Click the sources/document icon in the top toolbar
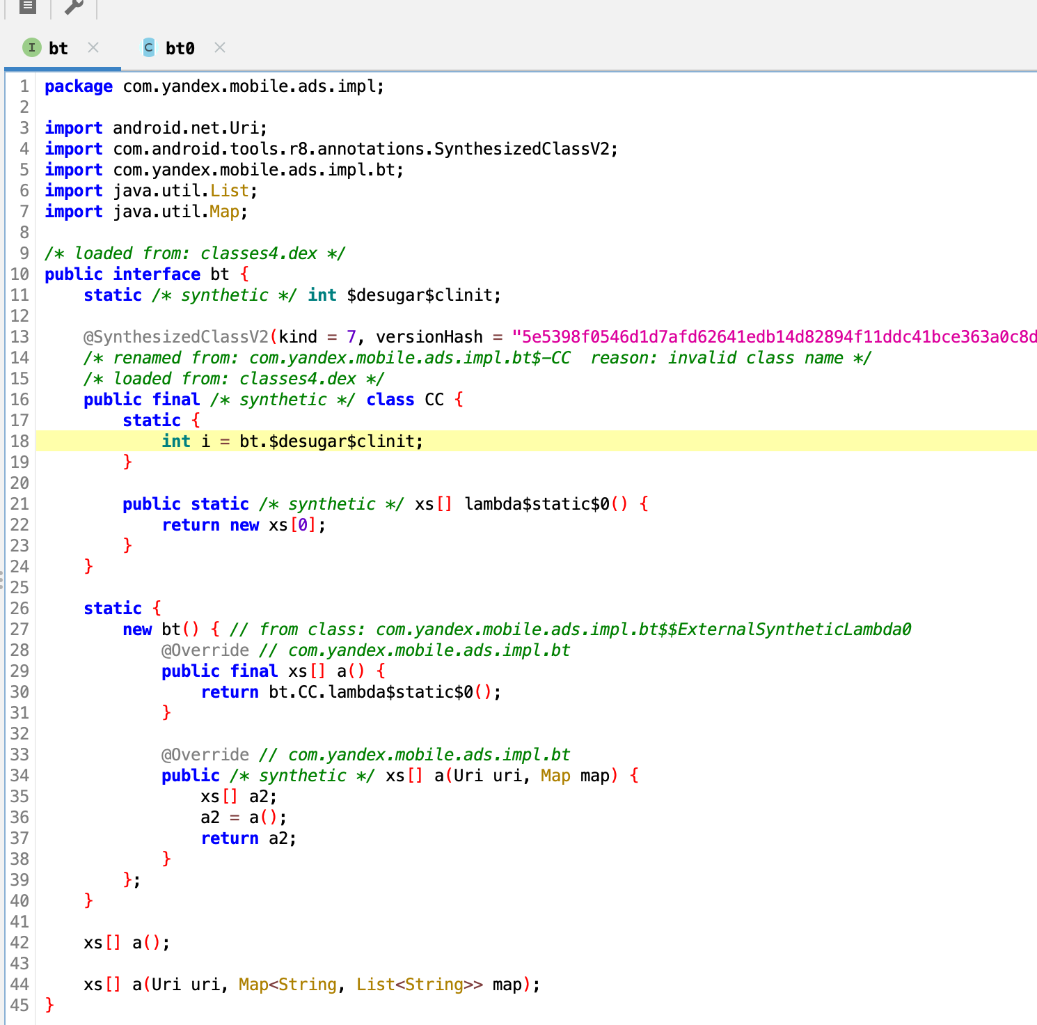This screenshot has height=1025, width=1037. pos(28,8)
